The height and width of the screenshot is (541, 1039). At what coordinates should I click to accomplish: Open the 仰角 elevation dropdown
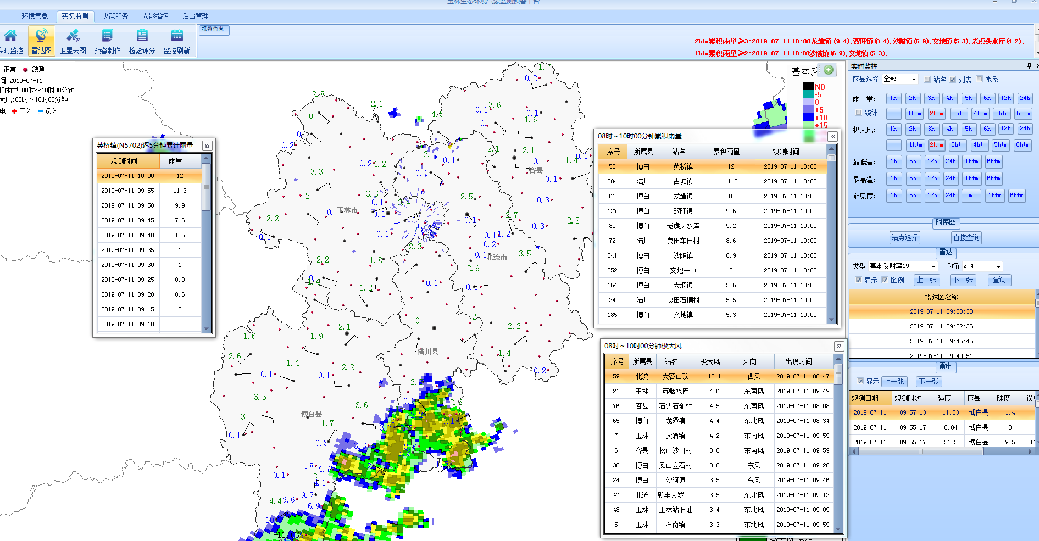pyautogui.click(x=998, y=266)
